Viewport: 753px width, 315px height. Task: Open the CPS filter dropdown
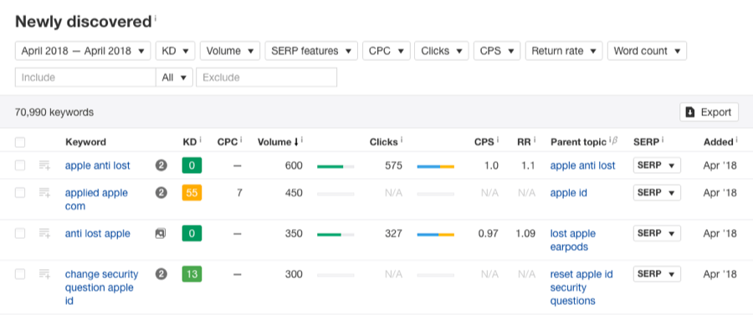click(497, 51)
